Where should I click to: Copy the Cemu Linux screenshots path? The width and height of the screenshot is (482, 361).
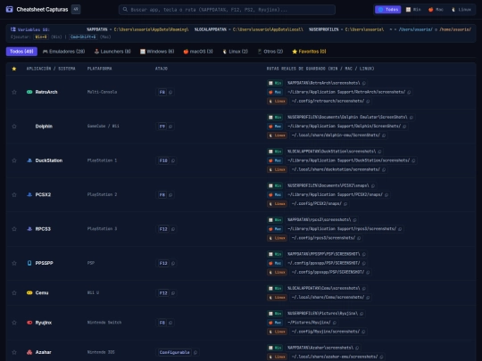click(x=368, y=298)
